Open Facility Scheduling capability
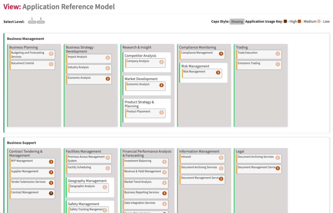This screenshot has height=213, width=333. click(89, 169)
